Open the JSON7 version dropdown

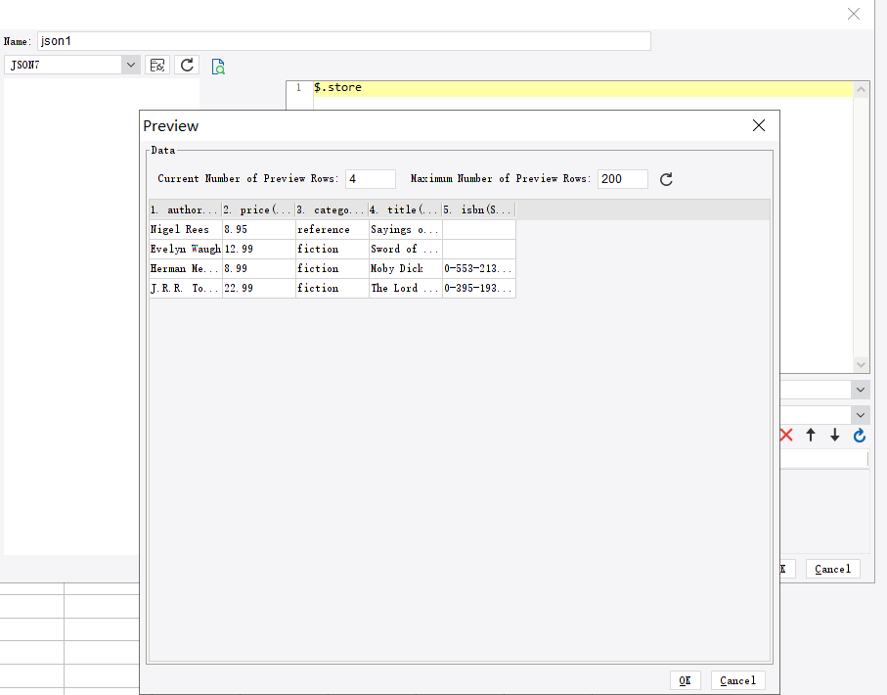pyautogui.click(x=128, y=64)
